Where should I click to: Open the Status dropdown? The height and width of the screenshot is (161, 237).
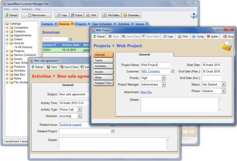coord(223,84)
